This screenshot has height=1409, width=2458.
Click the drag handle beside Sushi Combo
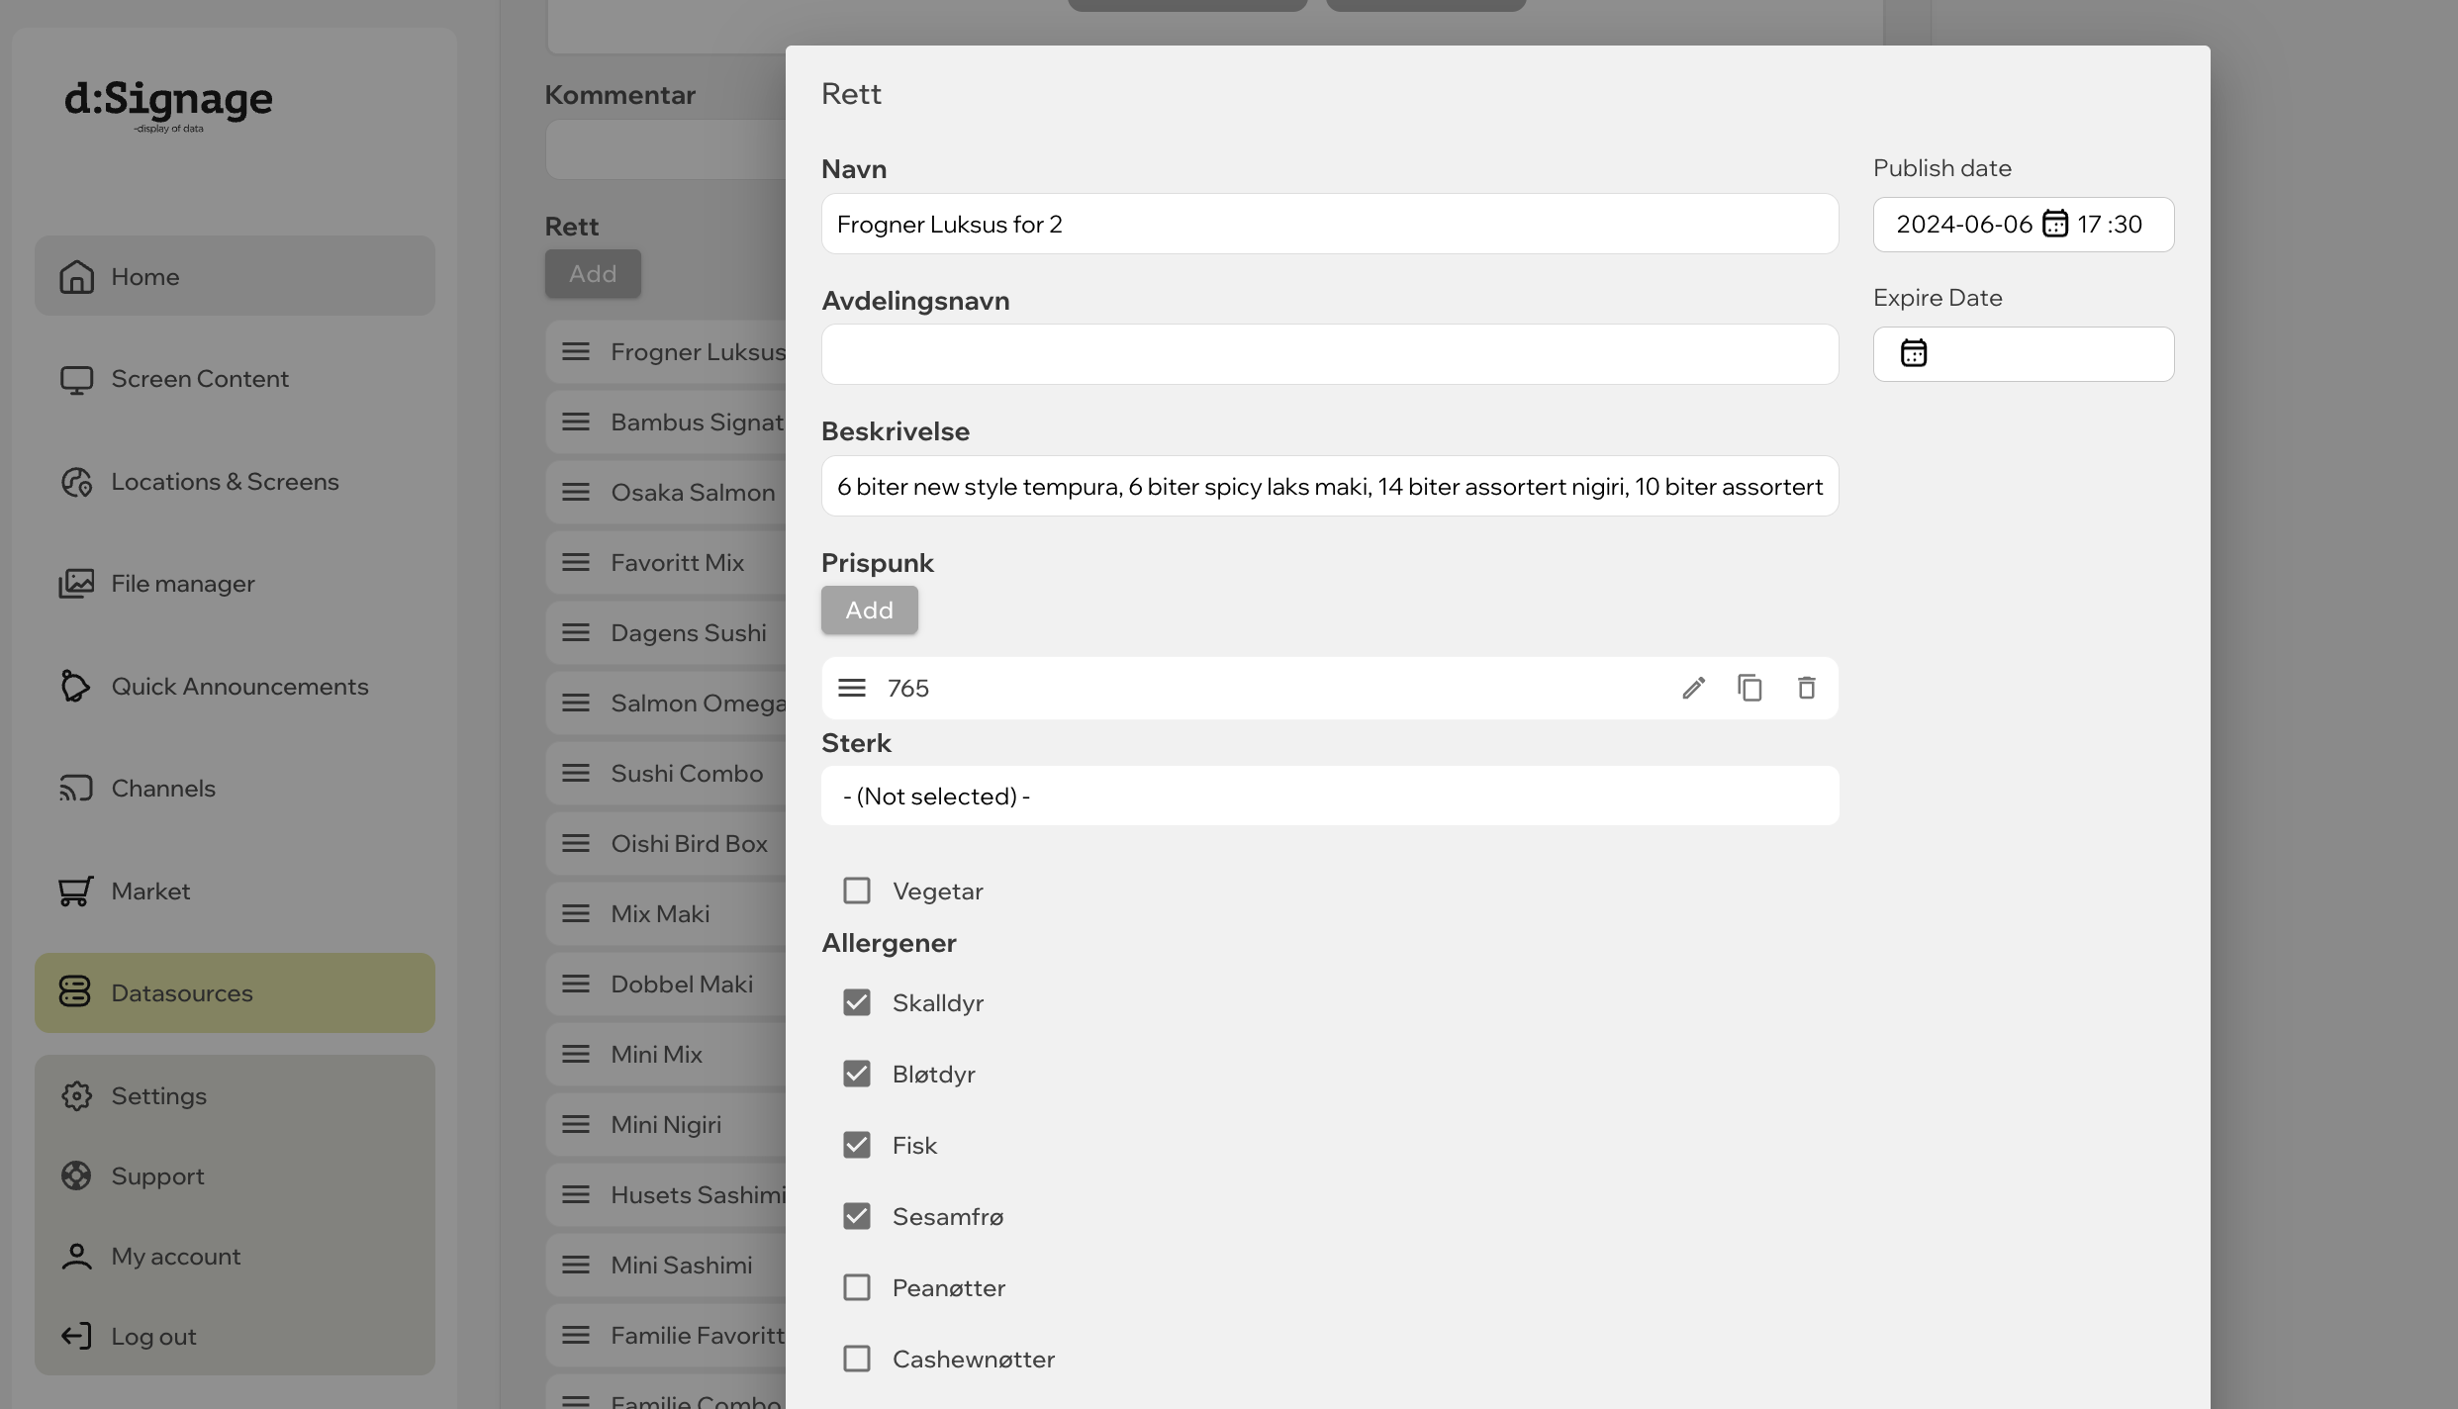(x=576, y=773)
